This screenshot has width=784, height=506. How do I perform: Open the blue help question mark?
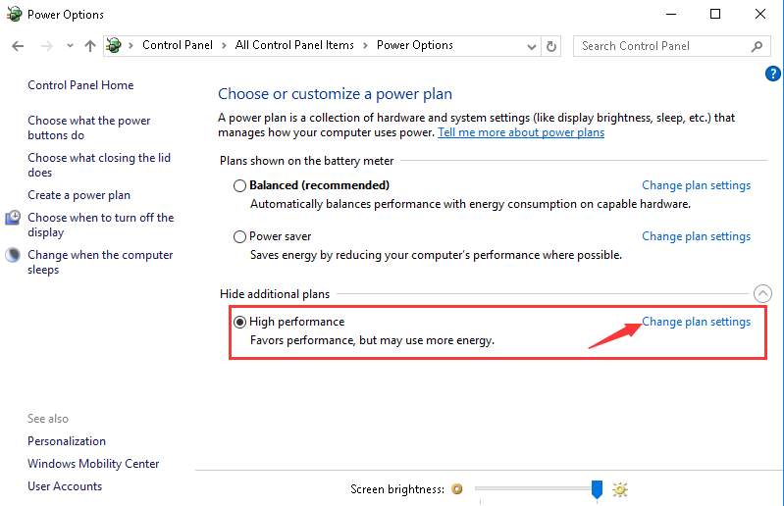pyautogui.click(x=772, y=74)
